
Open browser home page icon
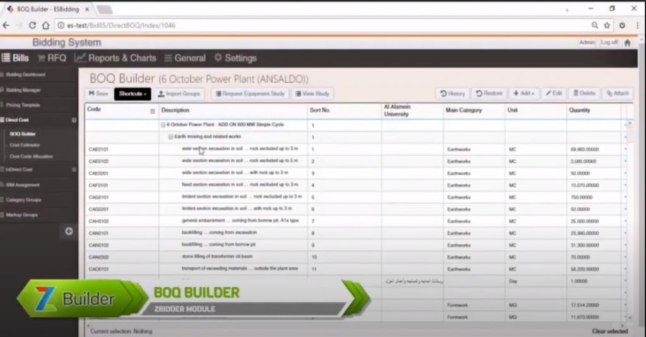[x=45, y=25]
